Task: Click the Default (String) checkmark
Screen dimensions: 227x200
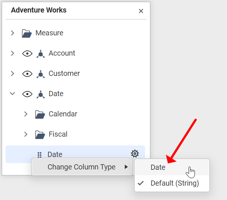Action: click(141, 183)
